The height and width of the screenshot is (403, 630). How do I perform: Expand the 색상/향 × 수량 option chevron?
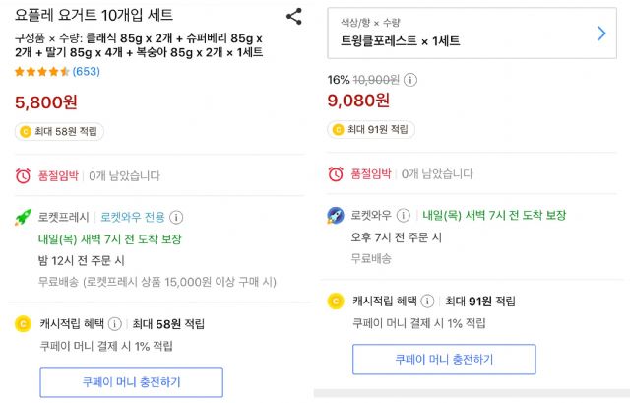(601, 34)
